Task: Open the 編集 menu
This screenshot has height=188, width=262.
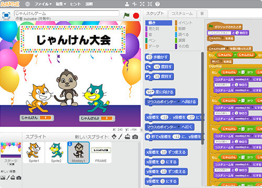Action: tap(61, 4)
